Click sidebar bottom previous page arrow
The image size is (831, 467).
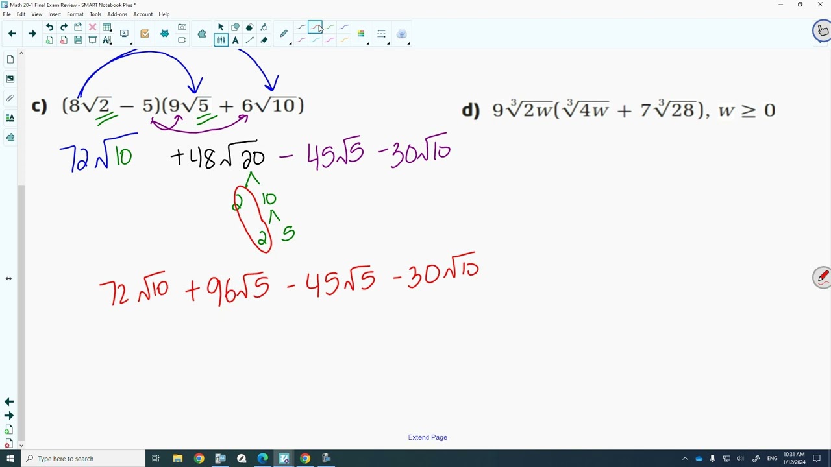click(x=9, y=402)
